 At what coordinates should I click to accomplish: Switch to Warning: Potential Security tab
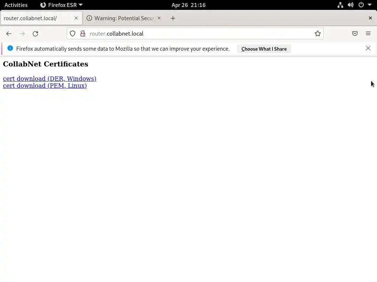tap(124, 18)
